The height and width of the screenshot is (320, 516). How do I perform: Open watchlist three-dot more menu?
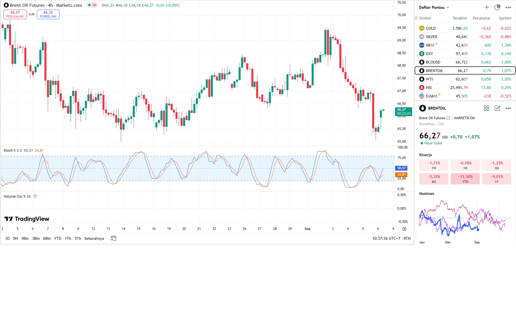pyautogui.click(x=508, y=7)
